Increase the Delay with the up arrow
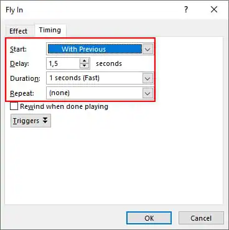The width and height of the screenshot is (229, 230). 85,61
